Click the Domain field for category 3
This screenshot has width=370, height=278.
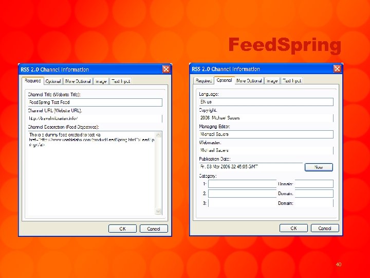(x=314, y=203)
